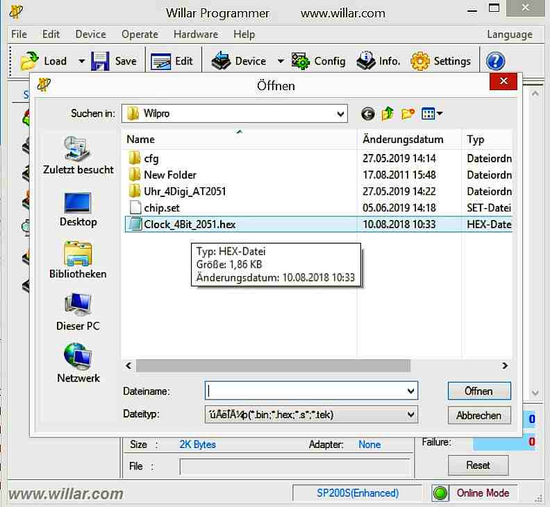Click the file list horizontal scrollbar thumb
This screenshot has width=550, height=507.
[273, 366]
